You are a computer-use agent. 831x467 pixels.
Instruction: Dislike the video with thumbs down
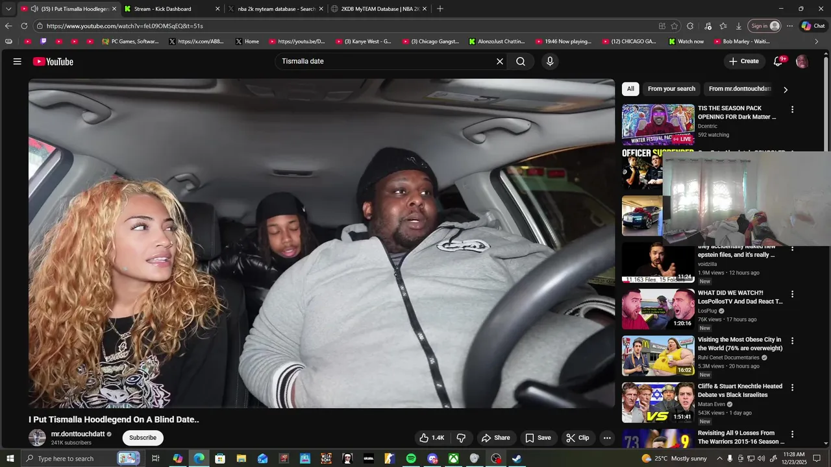point(461,438)
